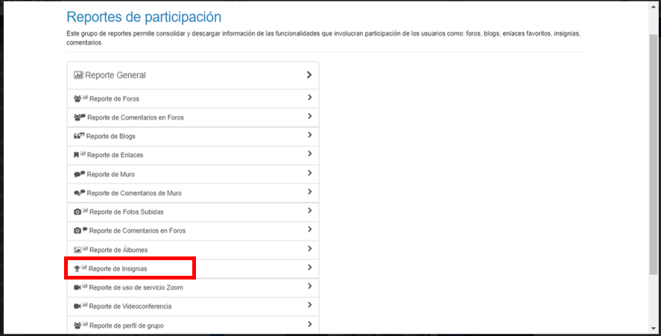Open Reporte de Blogs
661x336 pixels.
pyautogui.click(x=193, y=136)
